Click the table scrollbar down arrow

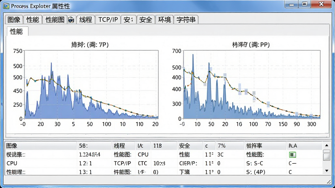(326, 171)
